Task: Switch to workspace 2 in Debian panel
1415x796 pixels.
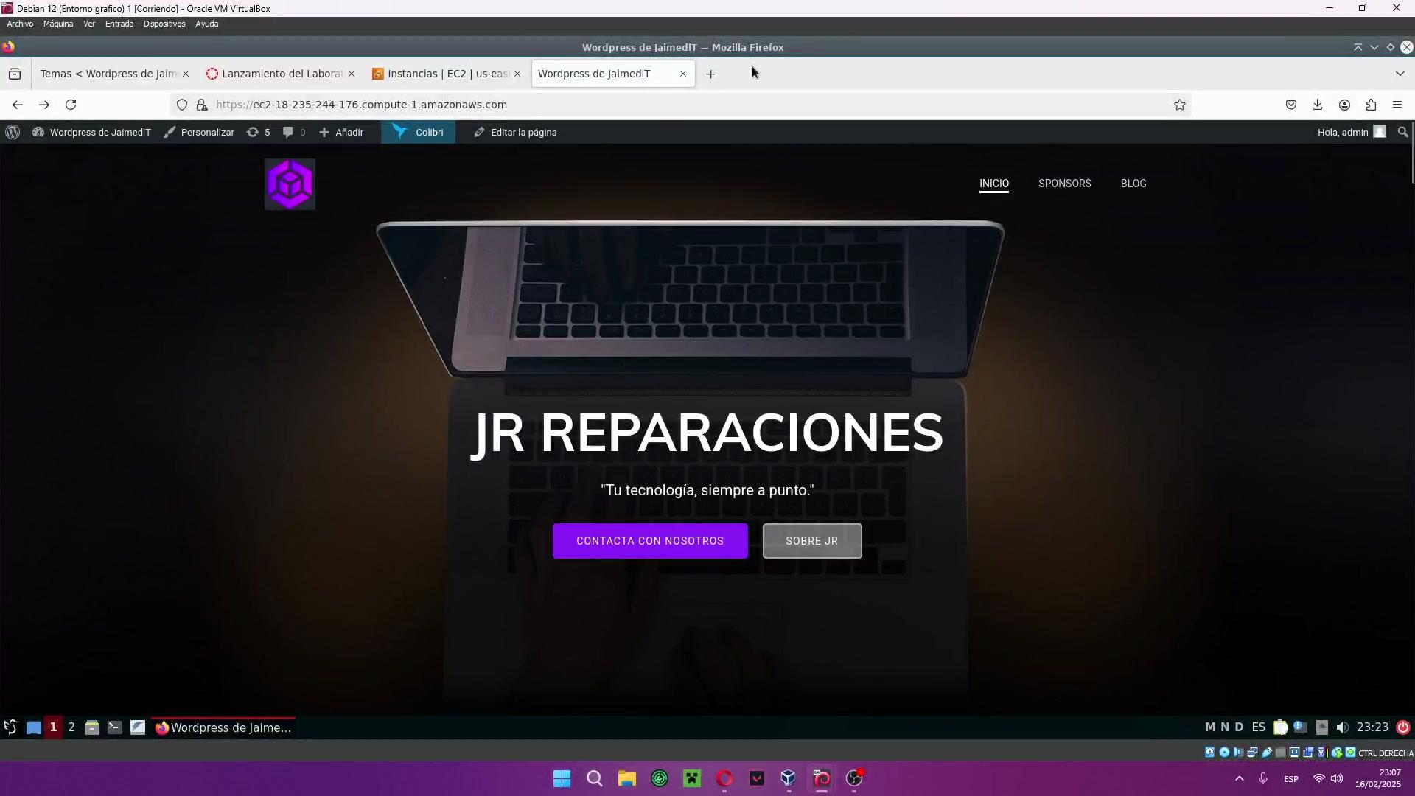Action: (x=71, y=727)
